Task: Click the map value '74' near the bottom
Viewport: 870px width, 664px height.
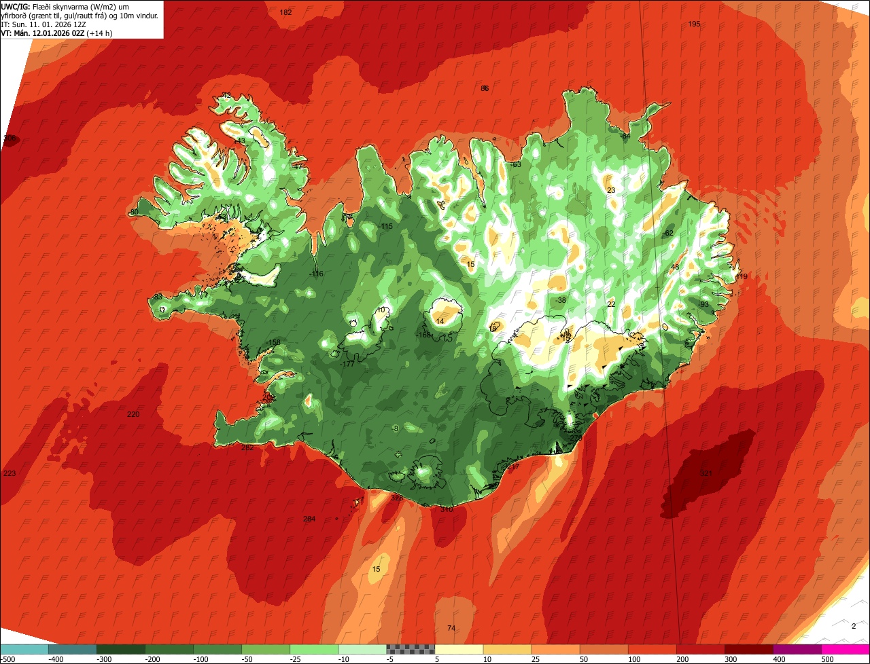Action: [451, 628]
